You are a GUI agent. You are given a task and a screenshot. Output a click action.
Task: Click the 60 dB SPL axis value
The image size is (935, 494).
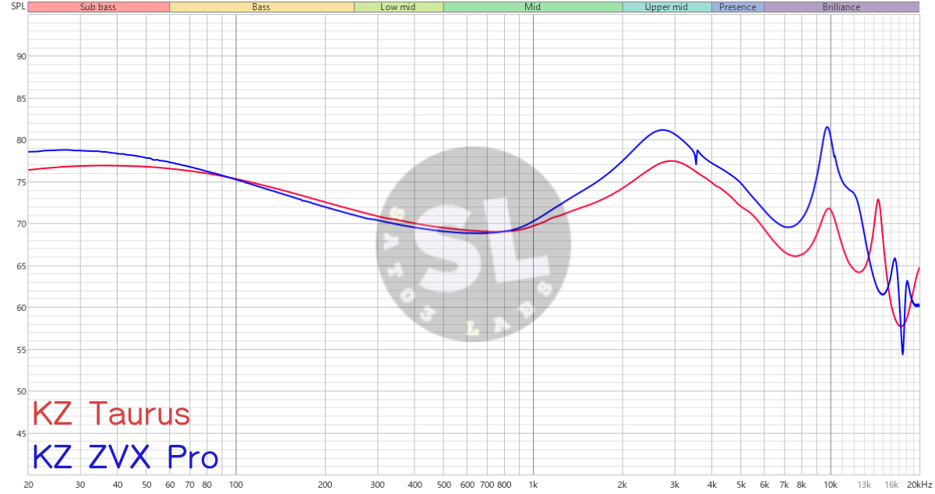pyautogui.click(x=21, y=308)
